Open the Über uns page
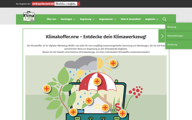 click(x=52, y=19)
